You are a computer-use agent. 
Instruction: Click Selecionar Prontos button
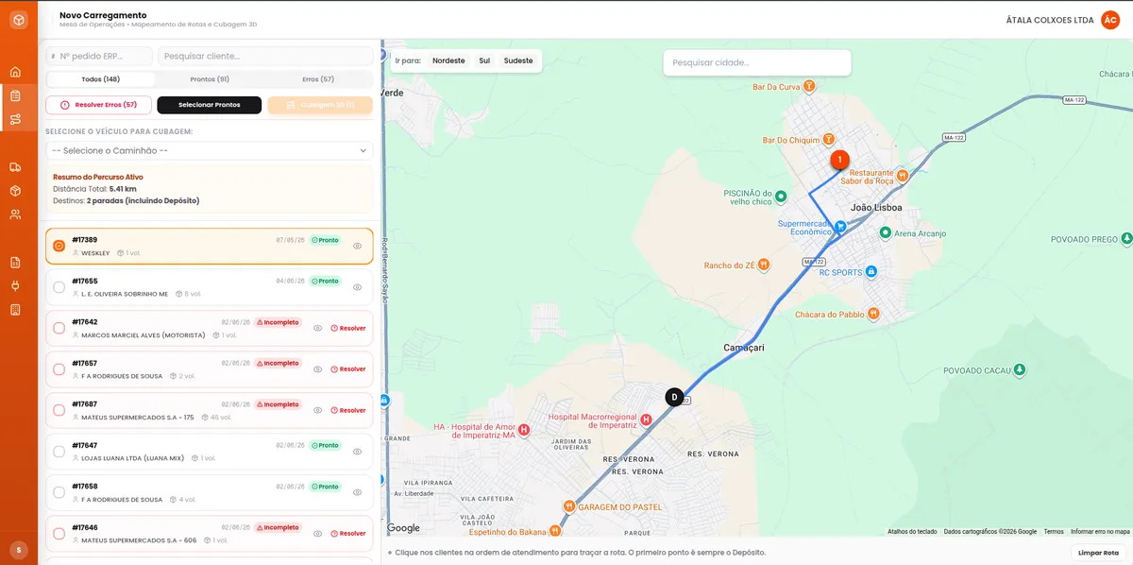coord(209,105)
